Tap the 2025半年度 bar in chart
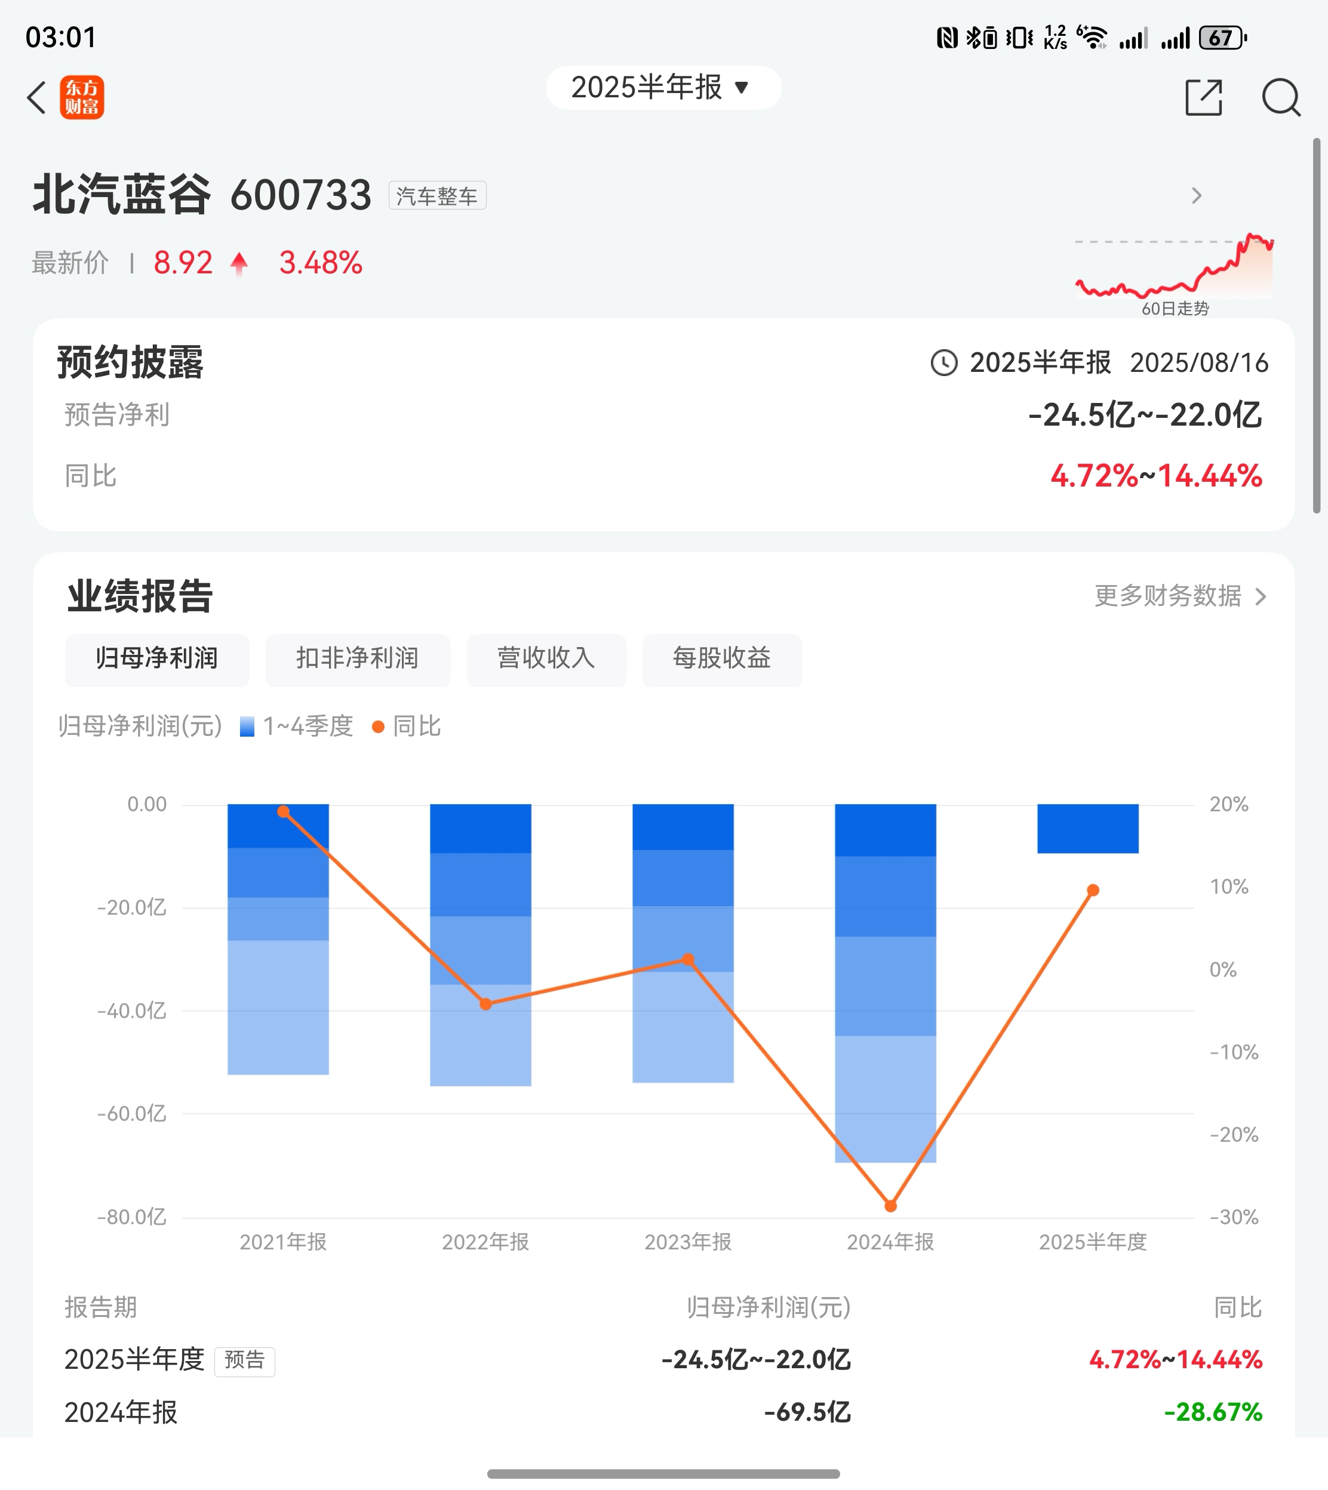Viewport: 1328px width, 1490px height. (x=1088, y=829)
